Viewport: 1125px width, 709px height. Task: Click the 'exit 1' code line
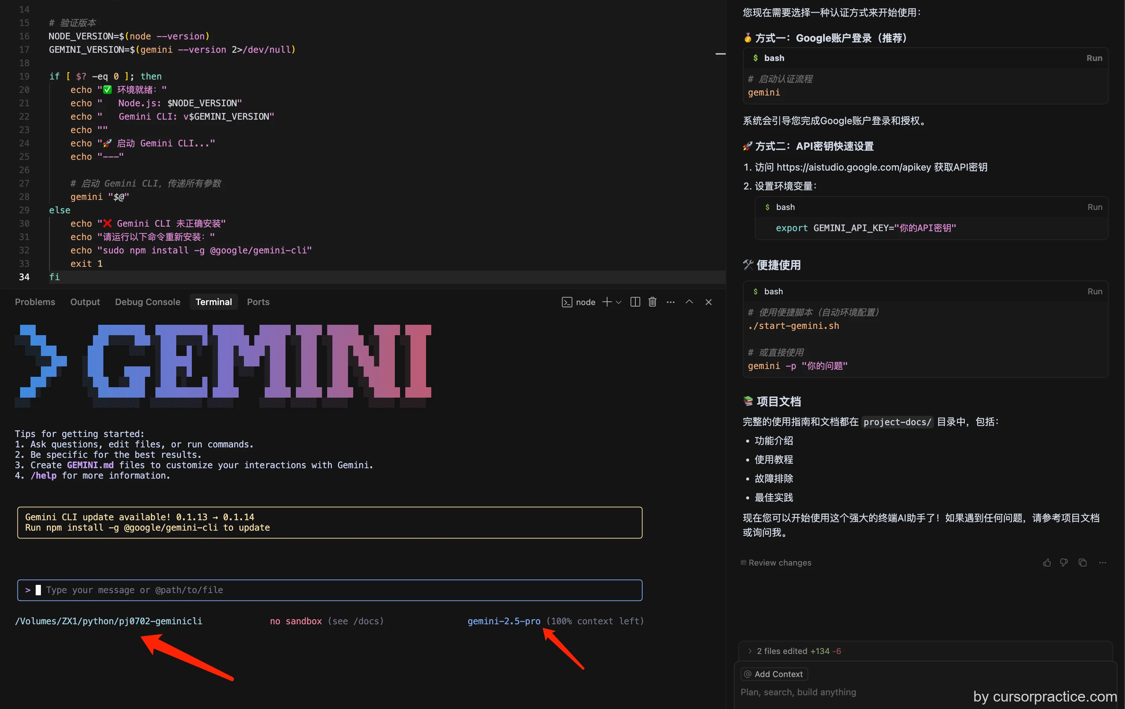point(86,263)
